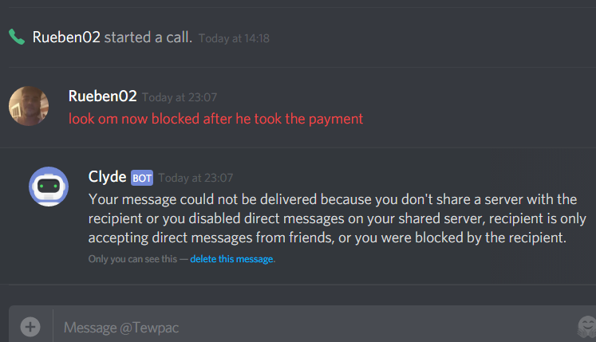This screenshot has width=596, height=342.
Task: Click Rueben02's 'Today at 23:07' timestamp
Action: tap(180, 97)
